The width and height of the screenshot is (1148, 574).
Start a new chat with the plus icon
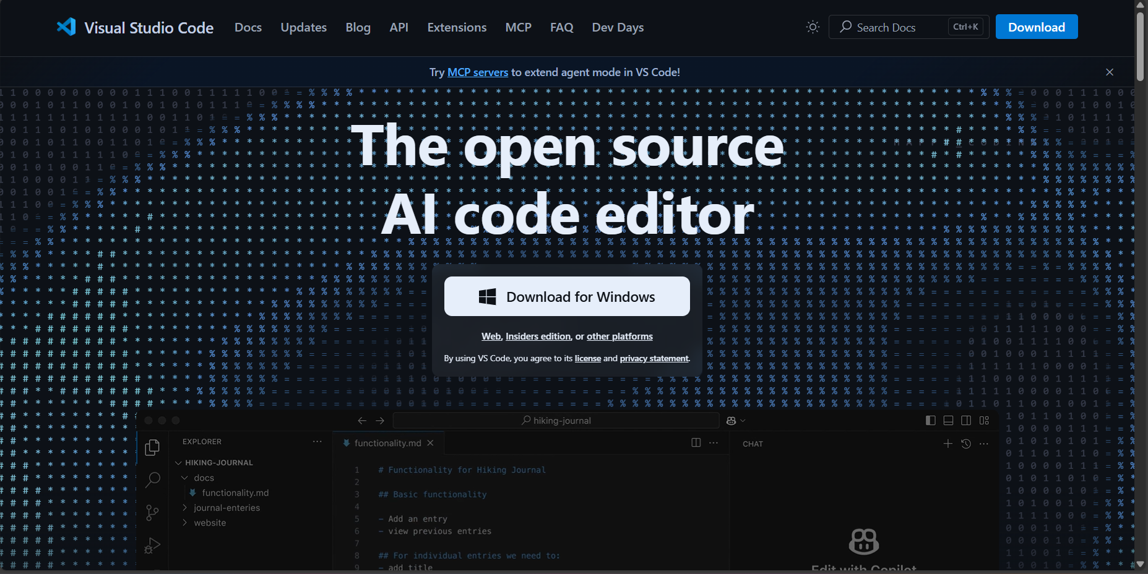click(948, 443)
